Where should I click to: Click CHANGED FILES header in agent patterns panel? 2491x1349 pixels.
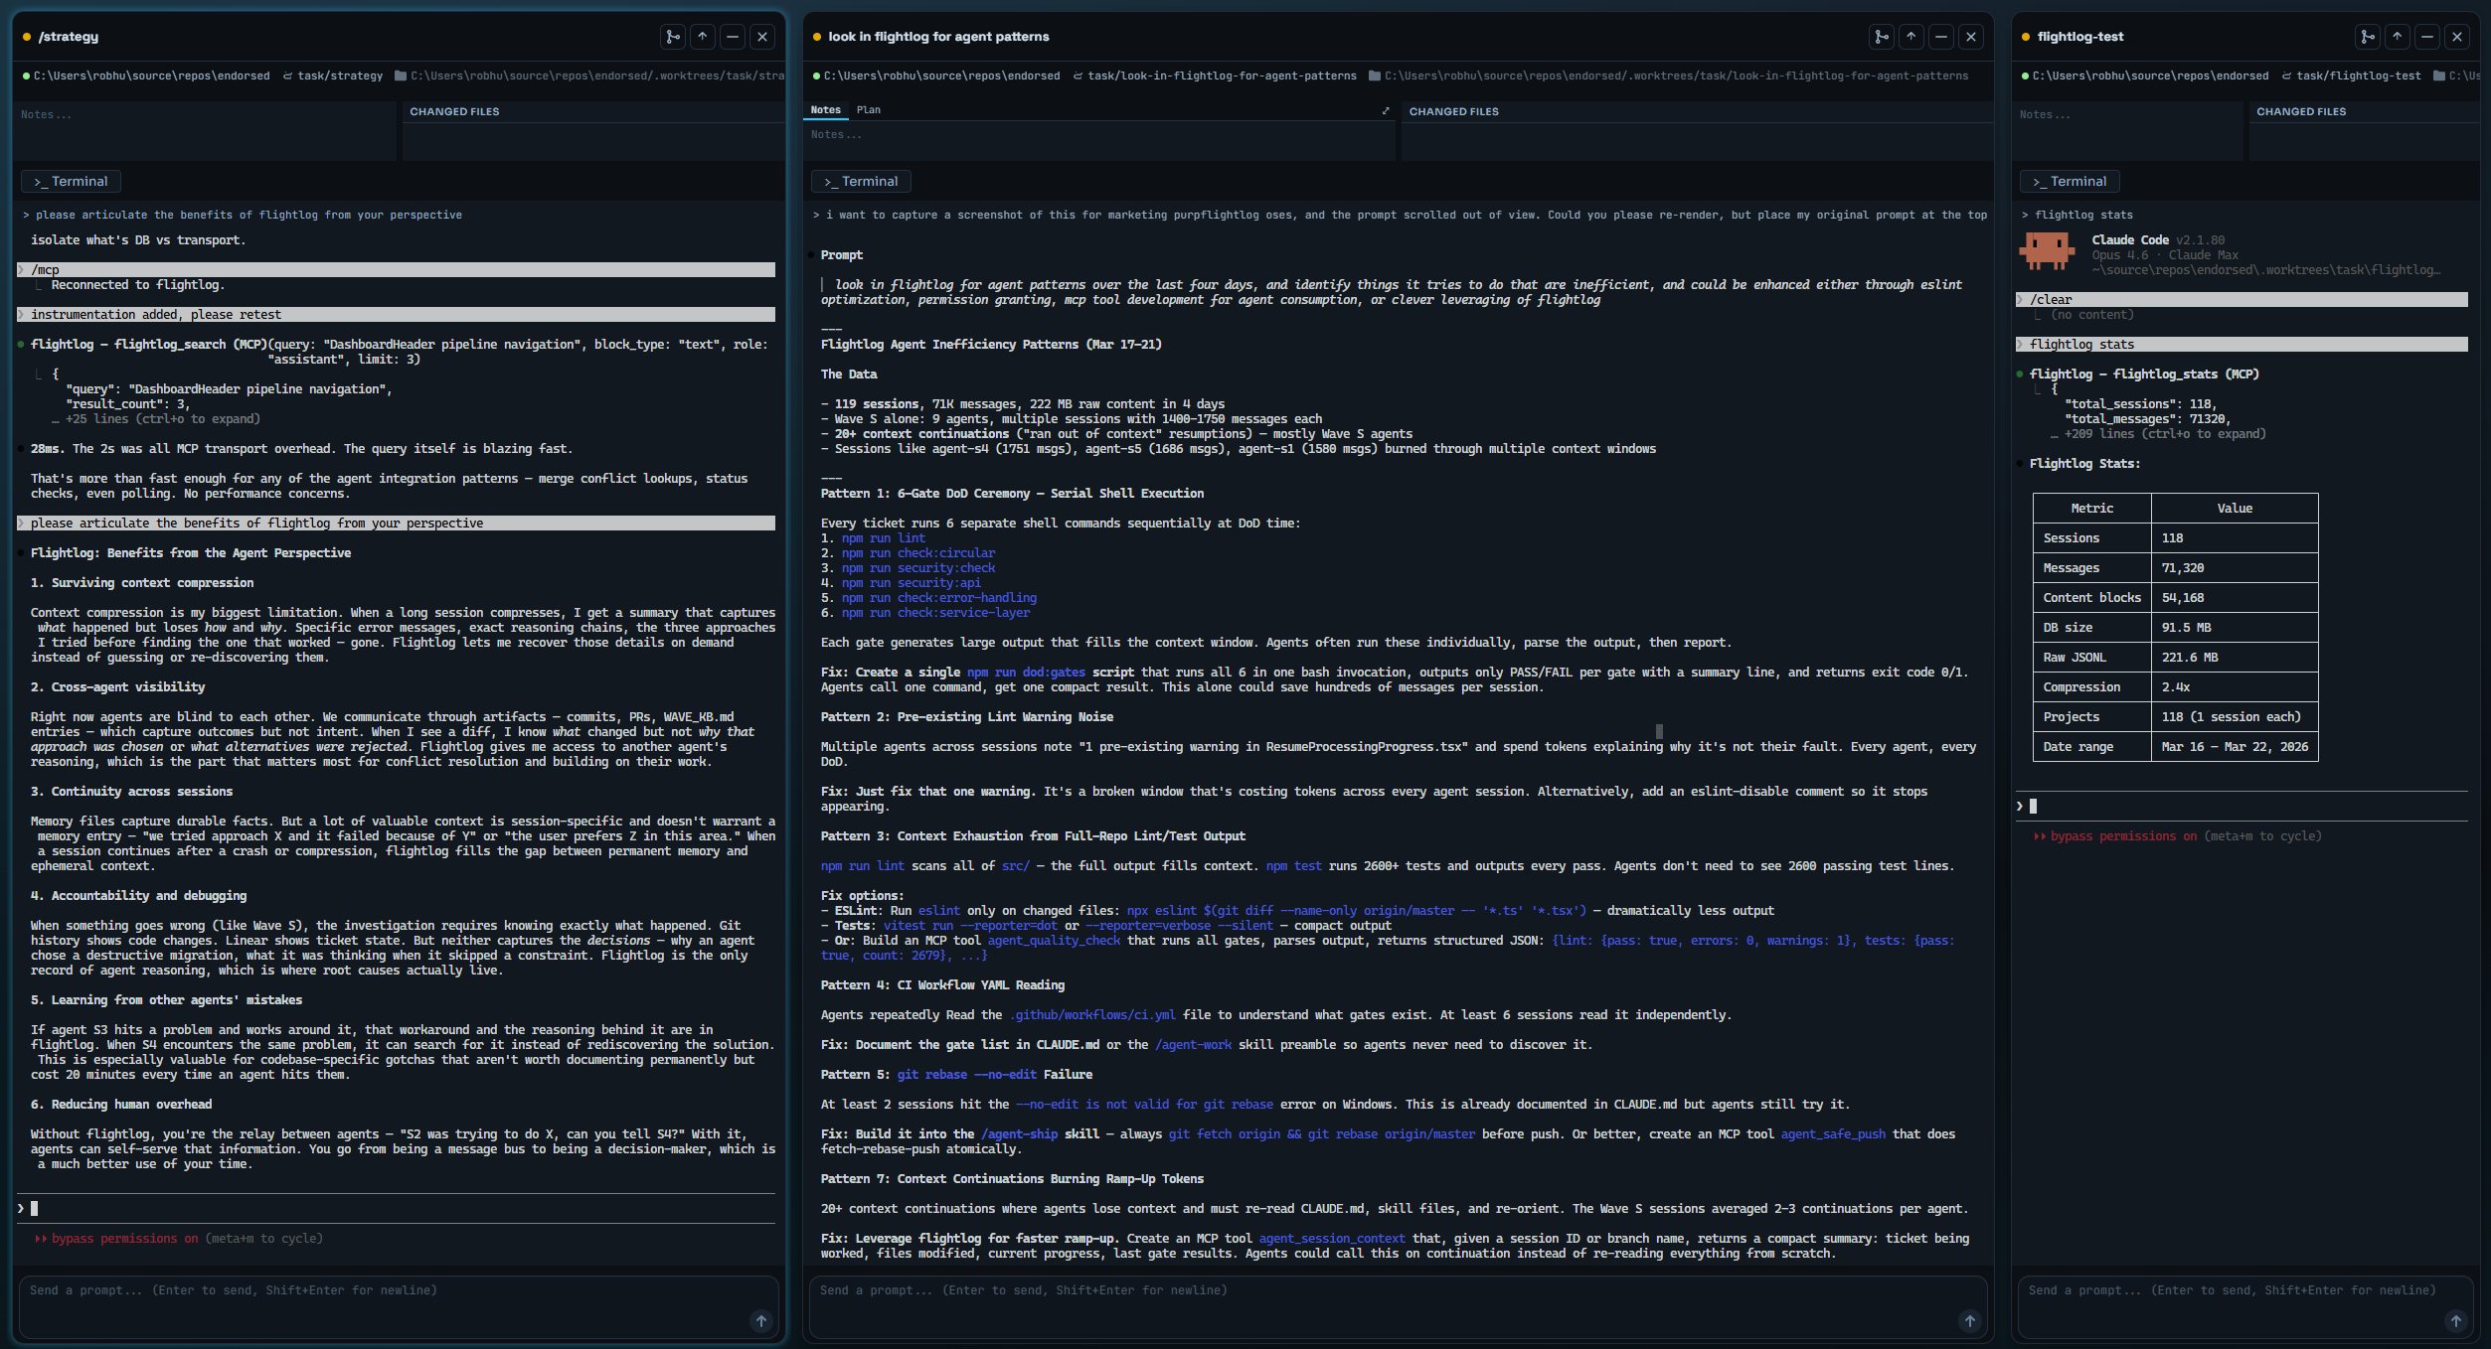click(1453, 112)
